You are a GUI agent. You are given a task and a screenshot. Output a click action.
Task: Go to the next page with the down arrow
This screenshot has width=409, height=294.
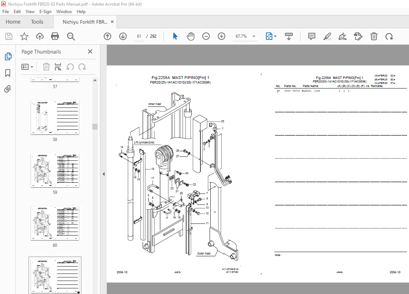(x=123, y=36)
